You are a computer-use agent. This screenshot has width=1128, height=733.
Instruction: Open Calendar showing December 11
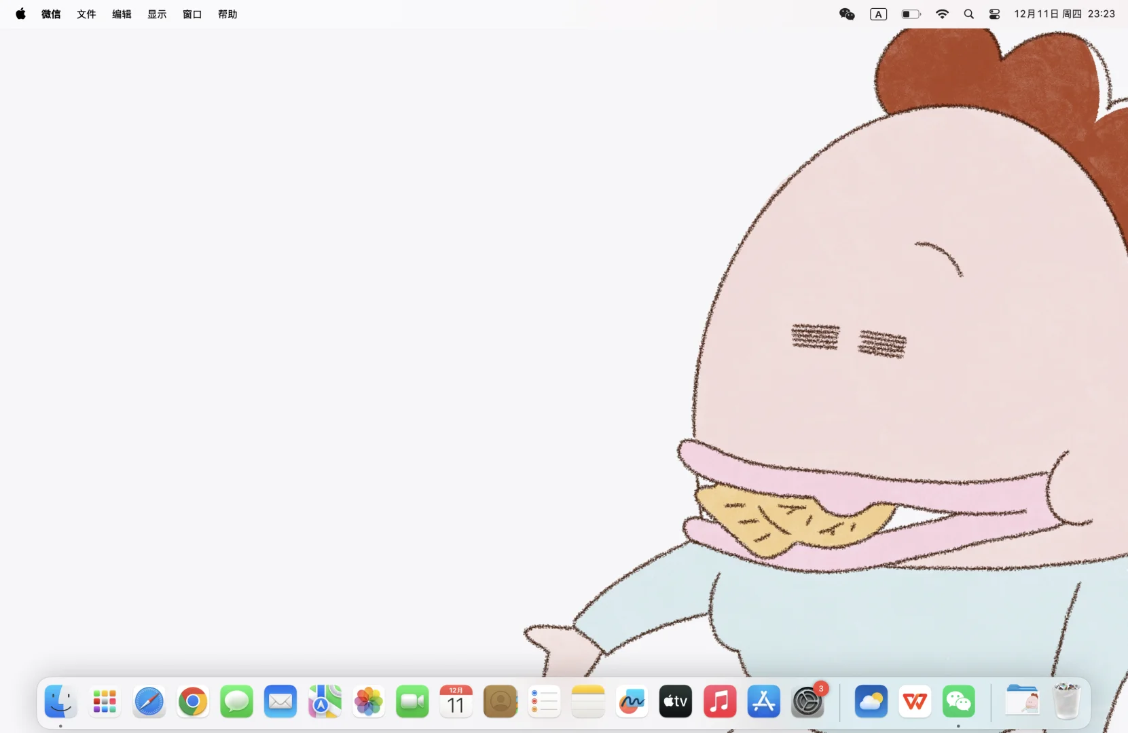(455, 702)
